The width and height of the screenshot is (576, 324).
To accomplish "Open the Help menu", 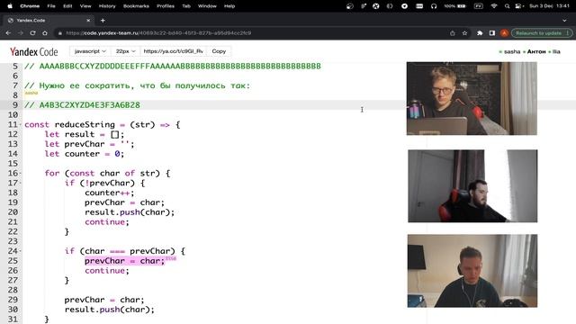I will point(229,6).
